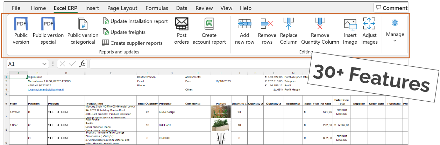Click Remove rows
The width and height of the screenshot is (440, 145).
pos(267,31)
